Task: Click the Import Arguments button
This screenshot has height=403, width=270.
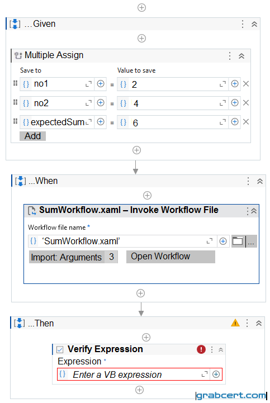Action: point(73,257)
